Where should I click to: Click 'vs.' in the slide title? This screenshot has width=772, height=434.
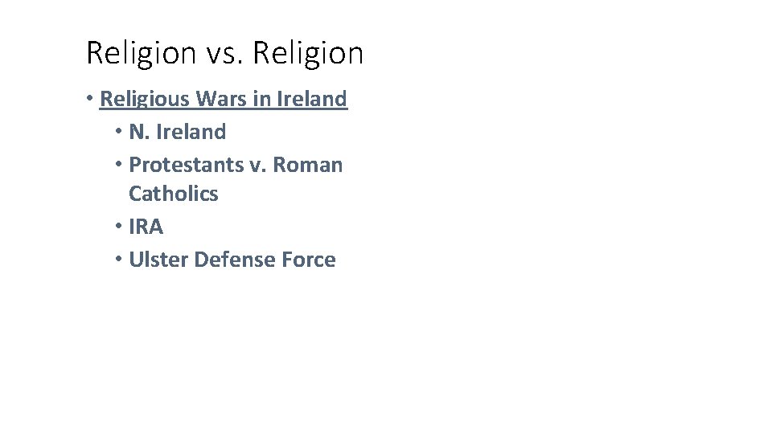(224, 54)
